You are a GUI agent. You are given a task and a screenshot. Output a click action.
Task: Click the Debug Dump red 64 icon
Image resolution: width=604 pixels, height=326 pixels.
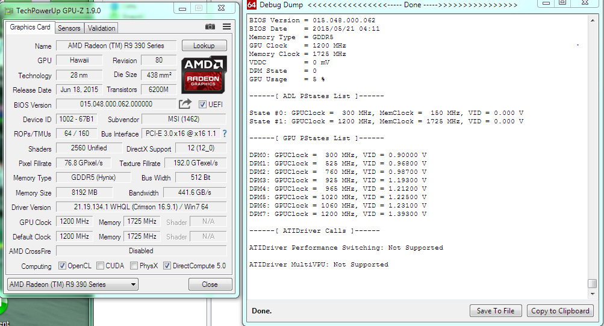tap(252, 5)
